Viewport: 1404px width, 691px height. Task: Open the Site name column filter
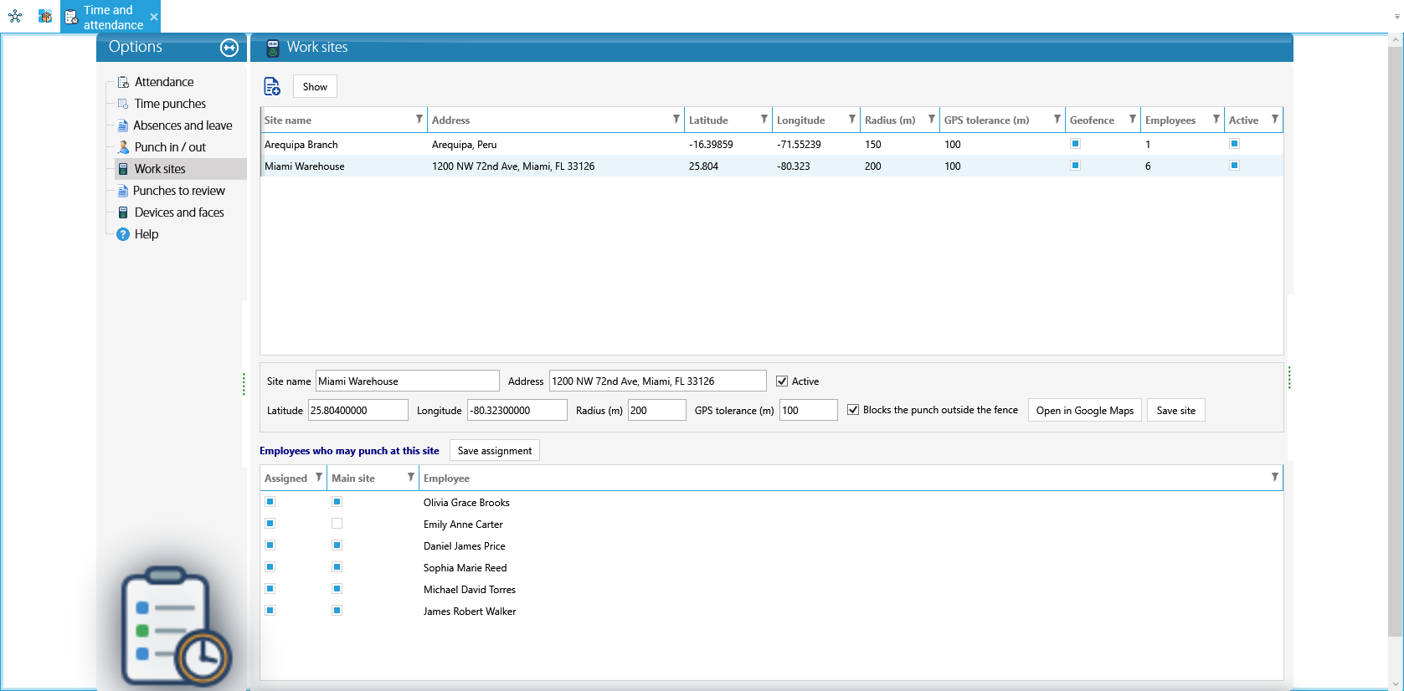[x=419, y=120]
